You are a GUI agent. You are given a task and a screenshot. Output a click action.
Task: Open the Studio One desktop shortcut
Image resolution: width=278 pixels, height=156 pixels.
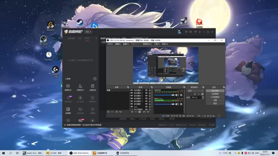[x=184, y=22]
